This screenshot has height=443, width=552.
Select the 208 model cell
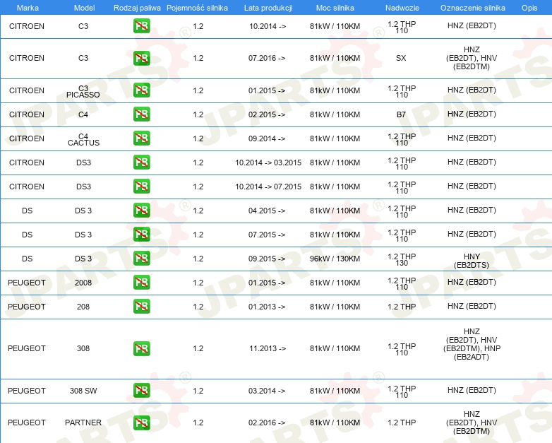[83, 307]
